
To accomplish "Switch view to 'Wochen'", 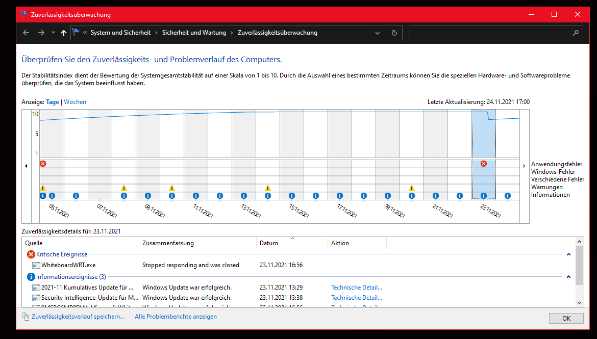I will coord(75,102).
